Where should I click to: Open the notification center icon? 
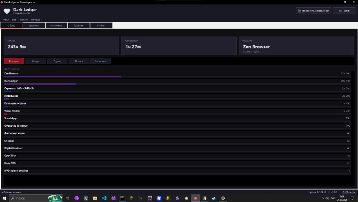pos(352,198)
